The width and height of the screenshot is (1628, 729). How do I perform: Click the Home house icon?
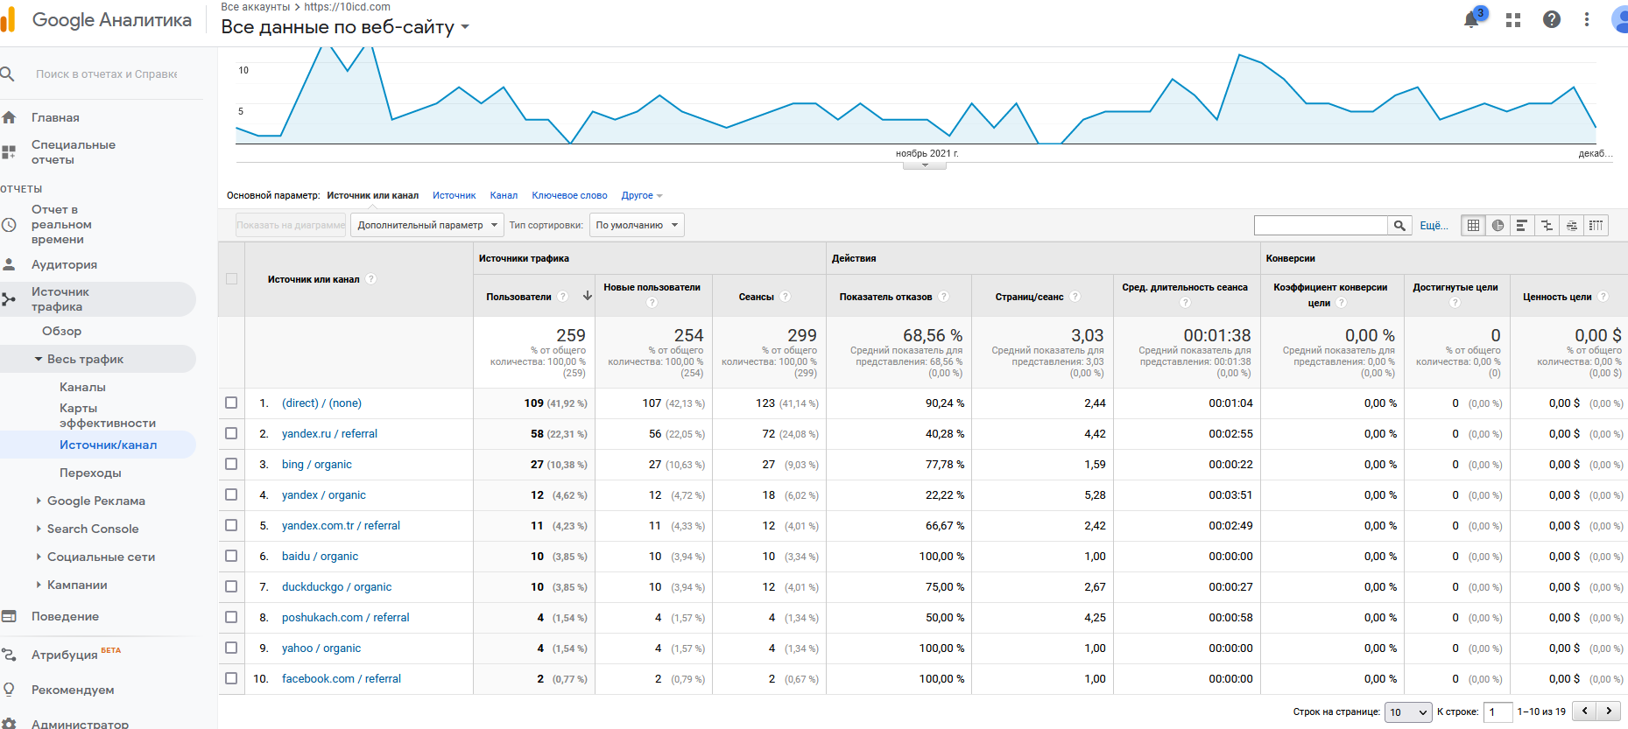9,117
